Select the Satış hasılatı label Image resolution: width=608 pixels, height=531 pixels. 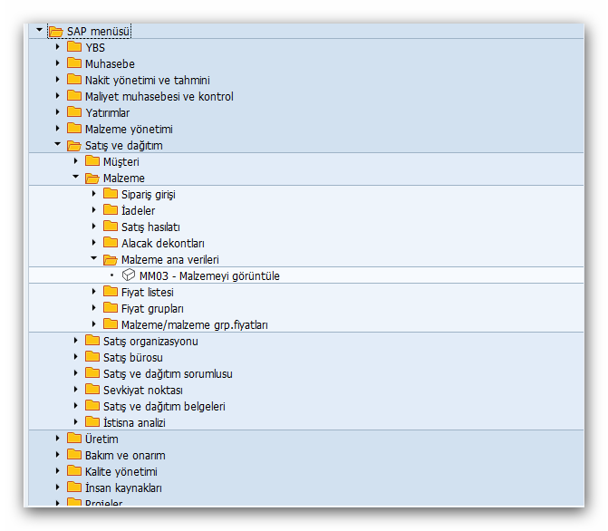pyautogui.click(x=150, y=227)
